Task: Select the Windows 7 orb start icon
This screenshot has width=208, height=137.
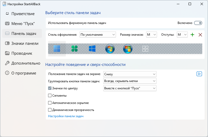Action: point(110,49)
